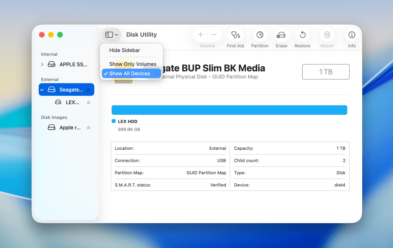Open the sidebar options dropdown chevron
Screen dimensions: 393x248
pyautogui.click(x=116, y=35)
